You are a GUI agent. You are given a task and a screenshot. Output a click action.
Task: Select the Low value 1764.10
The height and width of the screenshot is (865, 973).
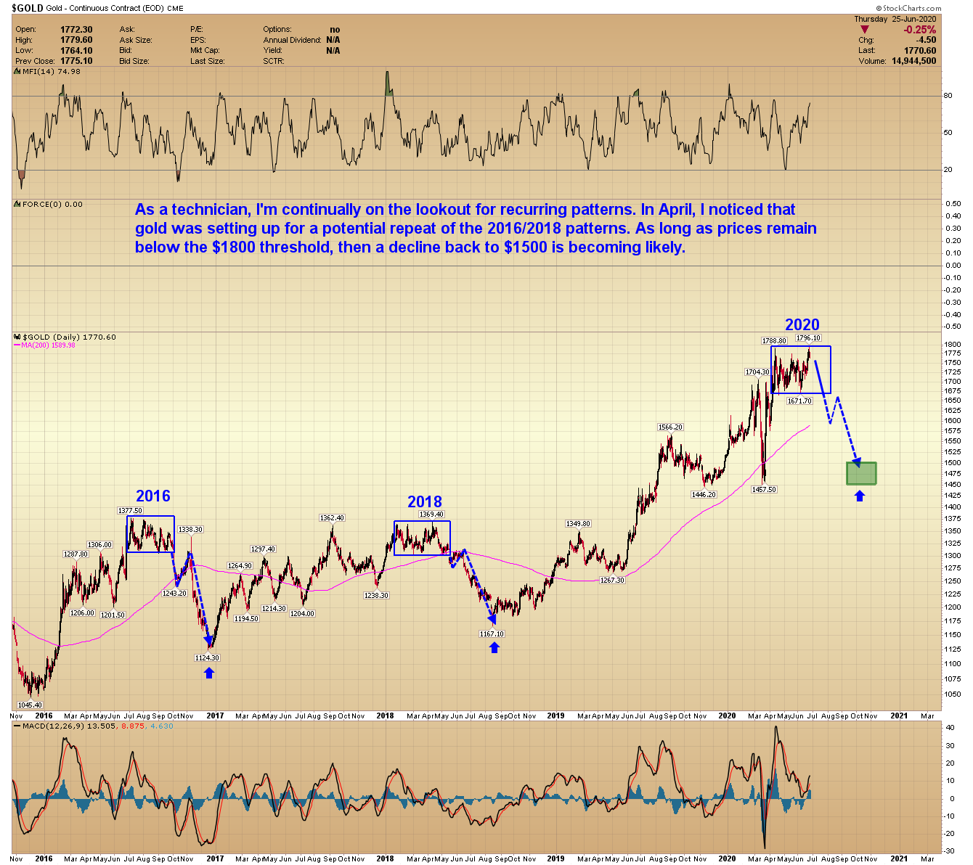coord(76,50)
